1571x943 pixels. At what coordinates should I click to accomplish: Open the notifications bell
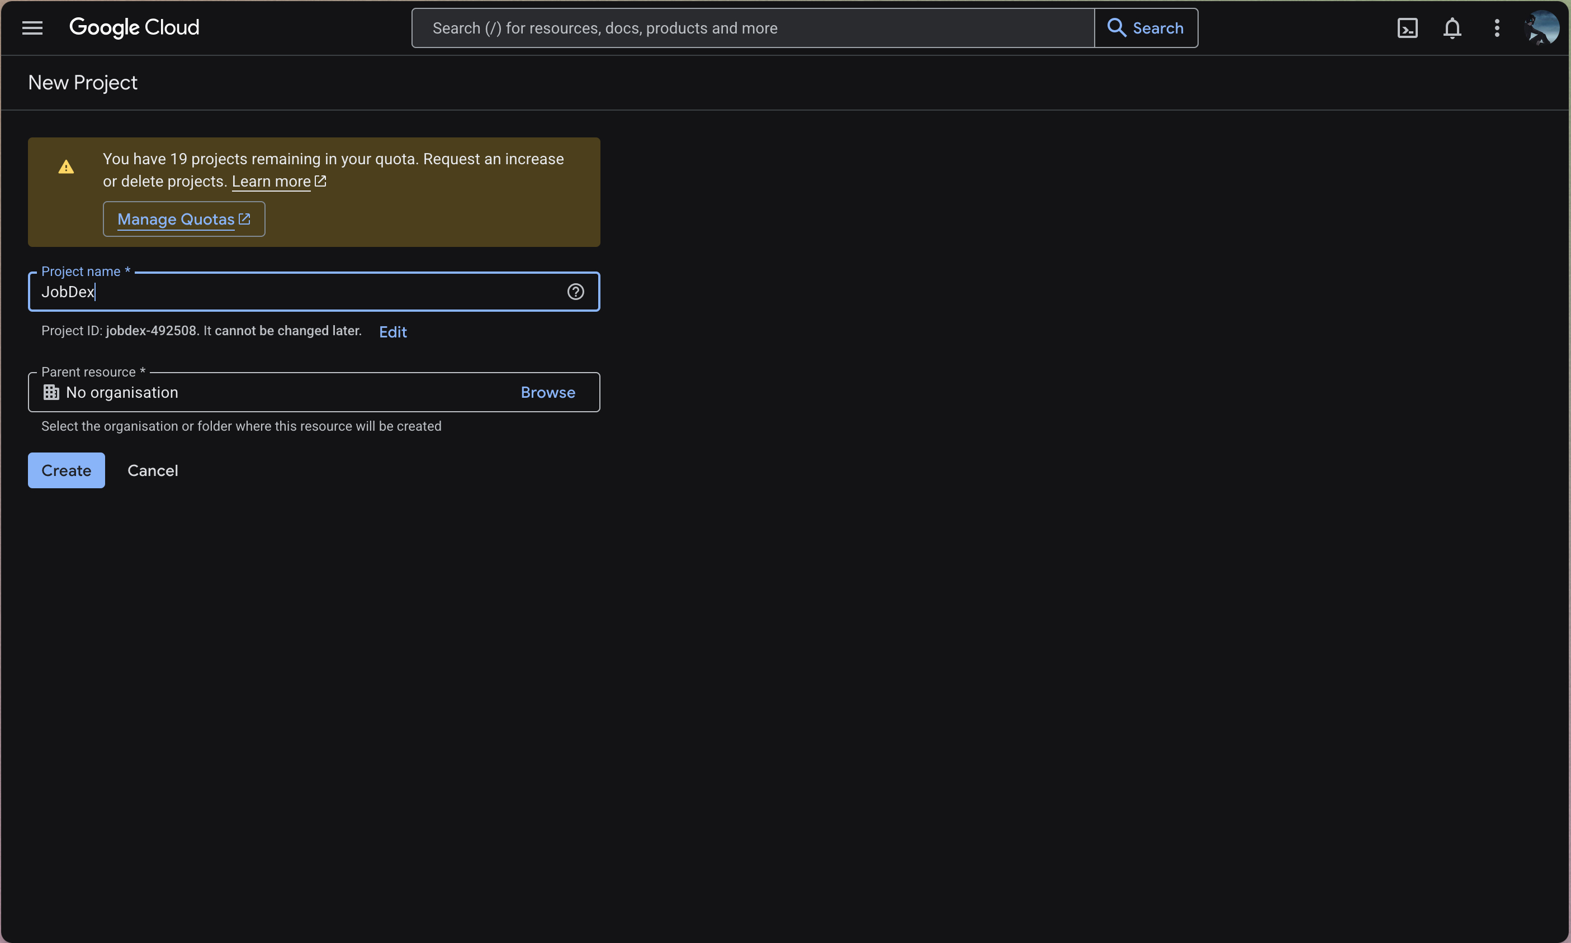1451,28
